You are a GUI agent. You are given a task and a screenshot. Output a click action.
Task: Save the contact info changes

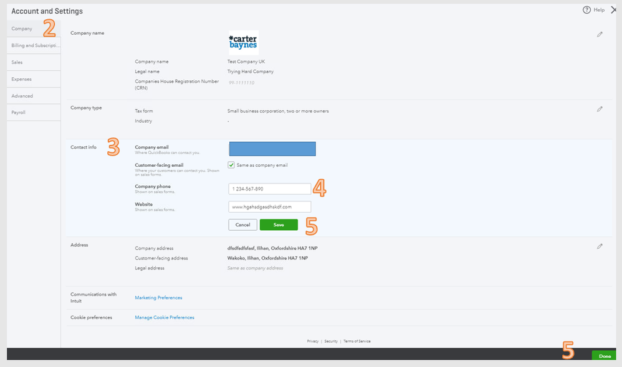point(279,225)
